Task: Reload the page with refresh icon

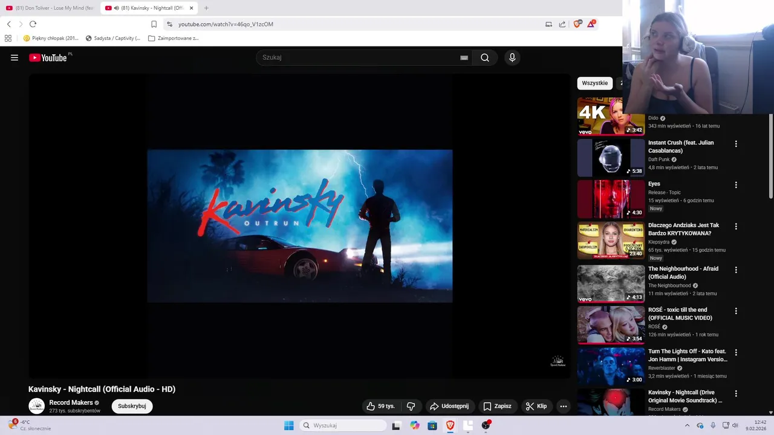Action: (33, 24)
